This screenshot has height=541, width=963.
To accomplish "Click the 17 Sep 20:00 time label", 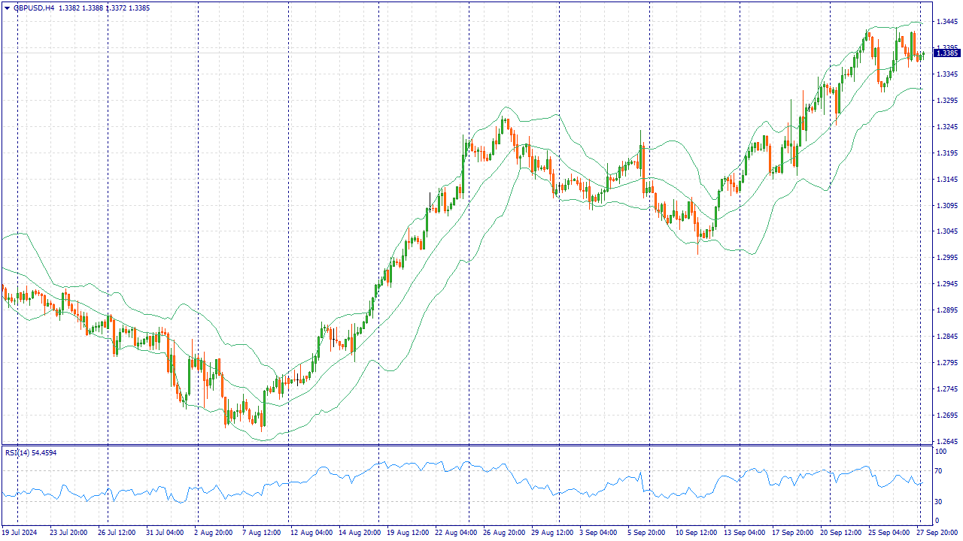I will 791,533.
